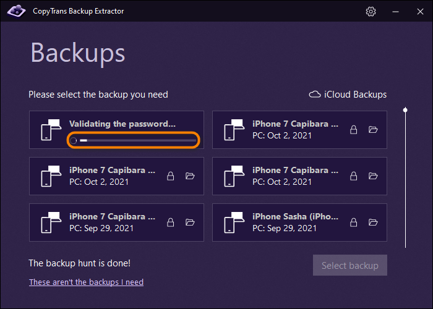This screenshot has width=433, height=309.
Task: Open folder icon on Capibara card above Sasha card
Action: 373,176
